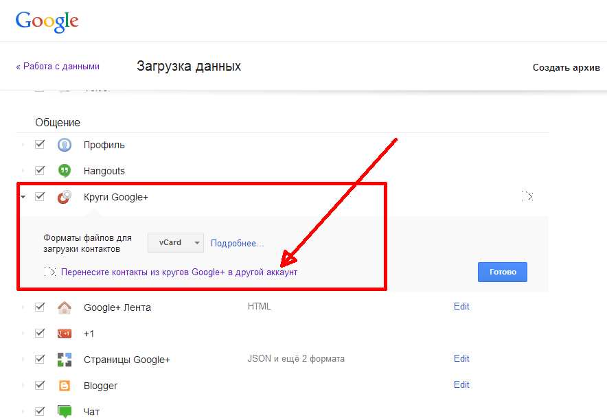
Task: Click Создать архив
Action: pos(566,67)
